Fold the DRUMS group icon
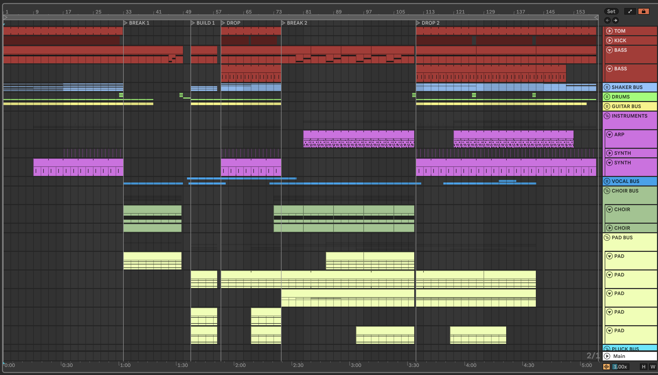Image resolution: width=658 pixels, height=375 pixels. [607, 97]
